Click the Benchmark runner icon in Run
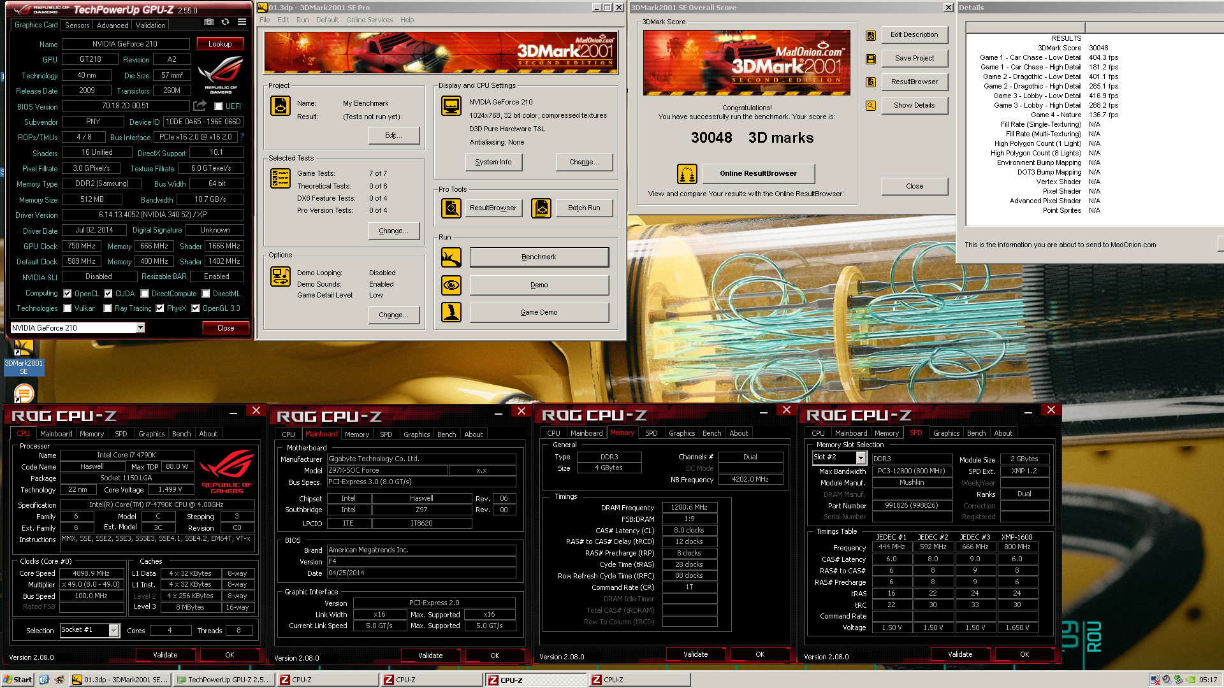The image size is (1224, 688). tap(451, 257)
